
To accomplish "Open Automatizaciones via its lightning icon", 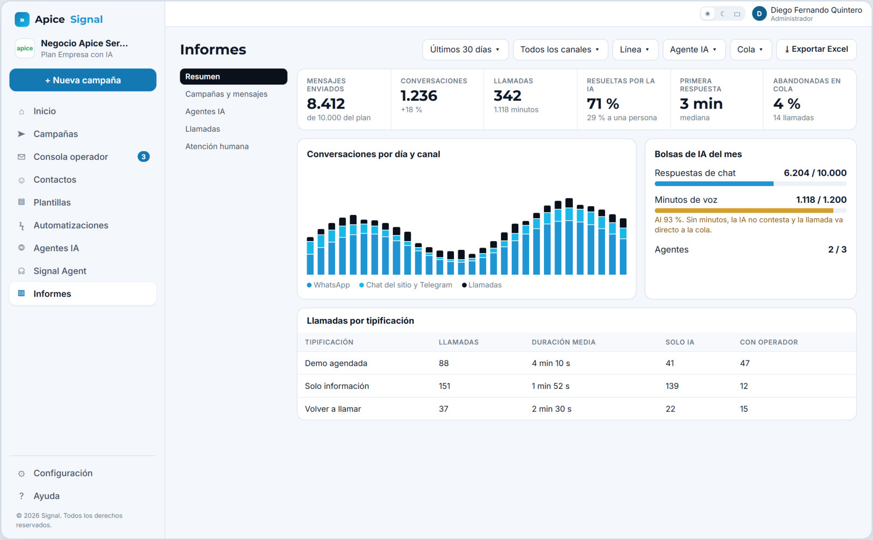I will point(21,225).
